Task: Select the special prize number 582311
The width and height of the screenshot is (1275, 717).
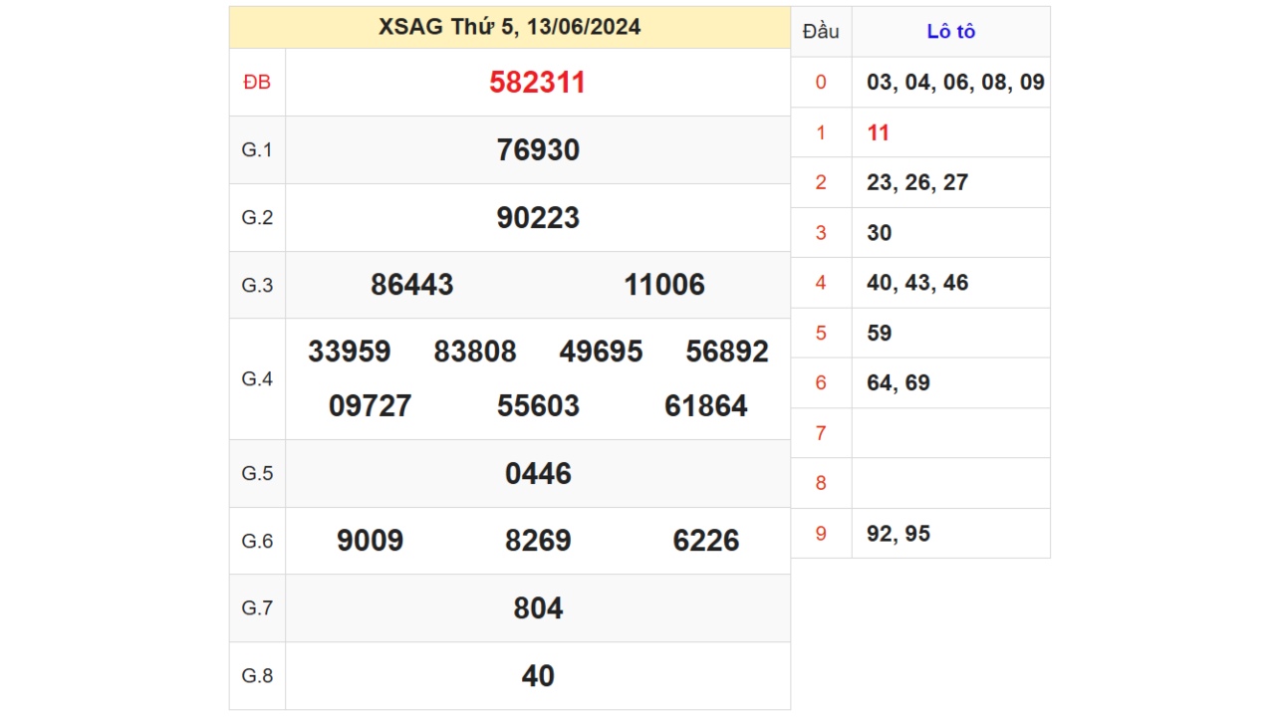Action: [538, 83]
